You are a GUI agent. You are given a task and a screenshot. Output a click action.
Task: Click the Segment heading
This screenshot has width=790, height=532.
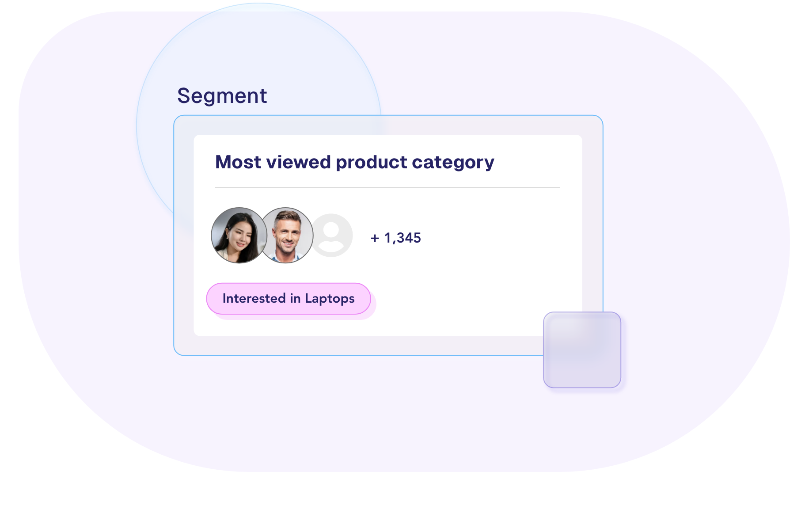tap(222, 96)
